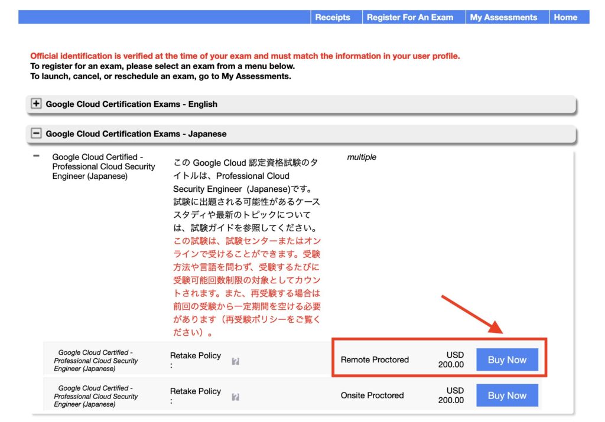Select the Onsite Proctored label
Viewport: 605px width, 422px height.
coord(372,395)
